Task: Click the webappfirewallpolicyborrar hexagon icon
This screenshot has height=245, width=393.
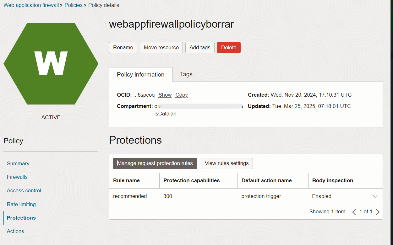Action: 51,63
